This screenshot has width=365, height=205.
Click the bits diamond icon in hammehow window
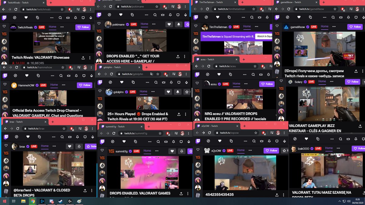(x=92, y=76)
